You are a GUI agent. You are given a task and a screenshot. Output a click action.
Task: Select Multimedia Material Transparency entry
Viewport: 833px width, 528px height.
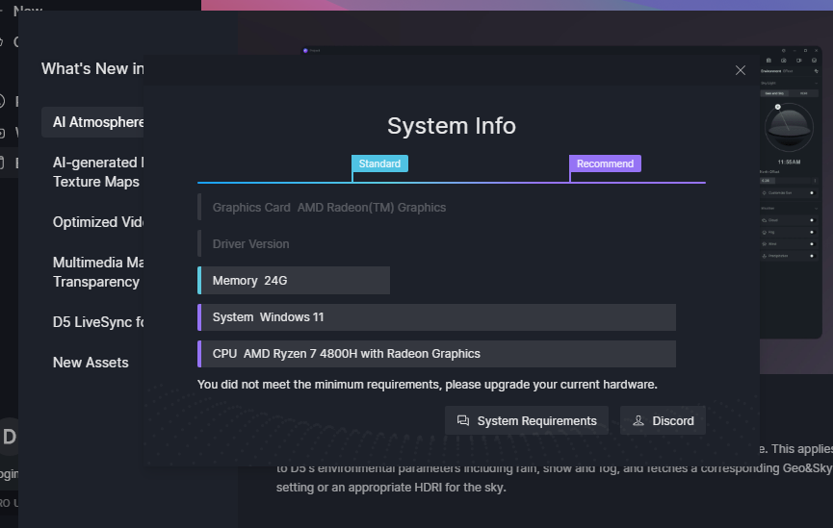tap(98, 272)
